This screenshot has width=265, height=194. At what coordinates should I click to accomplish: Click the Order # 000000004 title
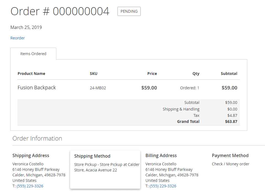pos(60,11)
